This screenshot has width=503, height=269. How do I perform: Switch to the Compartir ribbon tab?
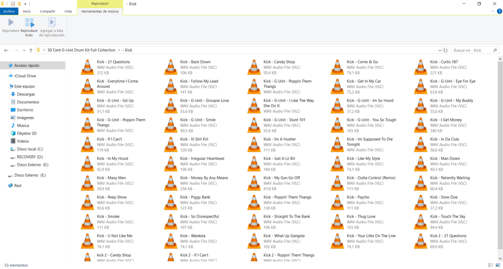pyautogui.click(x=48, y=11)
